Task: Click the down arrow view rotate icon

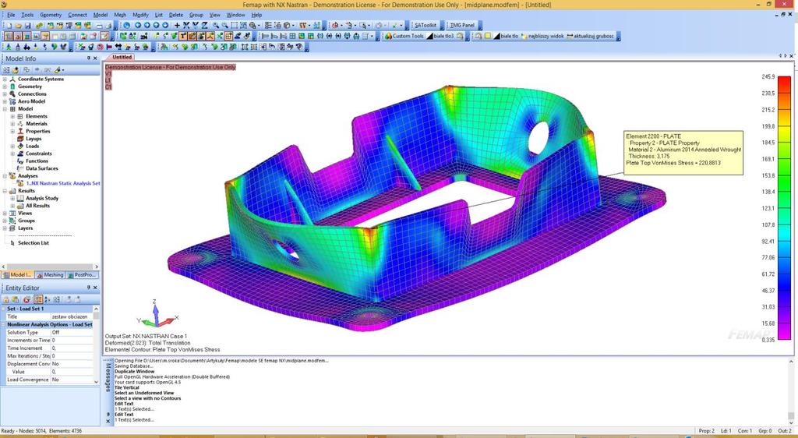Action: [x=165, y=25]
